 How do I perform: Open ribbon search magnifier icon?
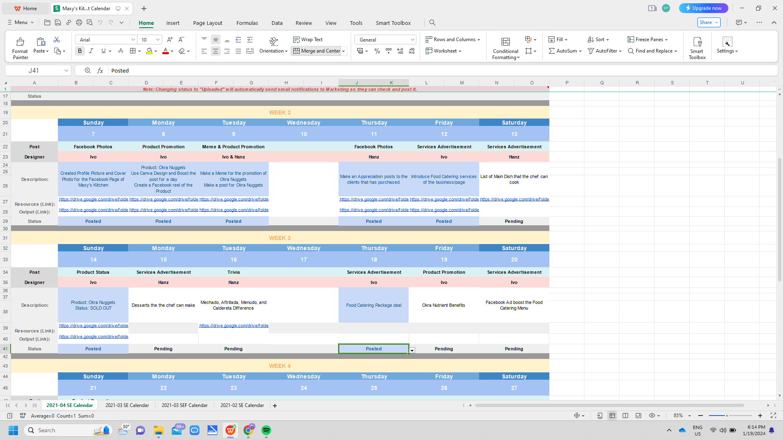pos(432,23)
